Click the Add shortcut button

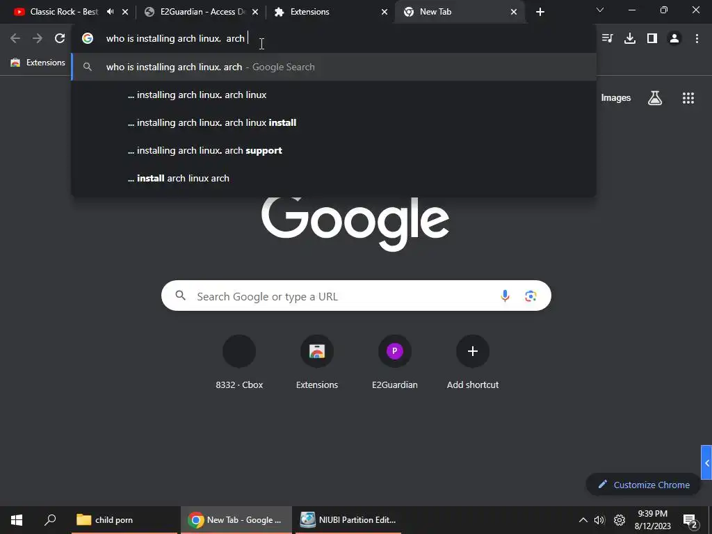(473, 362)
